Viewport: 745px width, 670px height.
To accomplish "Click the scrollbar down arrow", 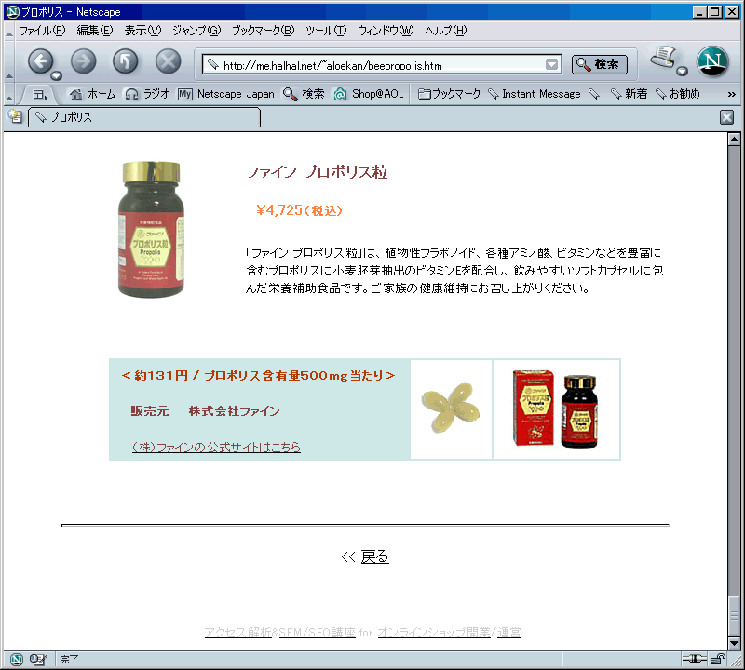I will [734, 643].
